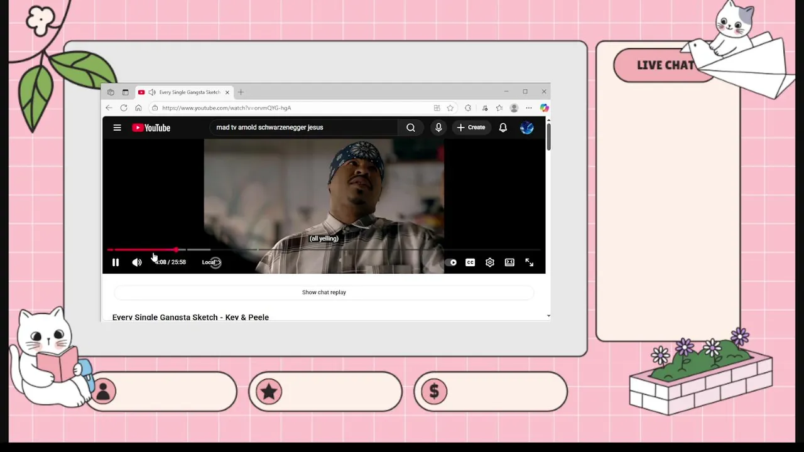804x452 pixels.
Task: View site info via the lock icon
Action: point(155,108)
